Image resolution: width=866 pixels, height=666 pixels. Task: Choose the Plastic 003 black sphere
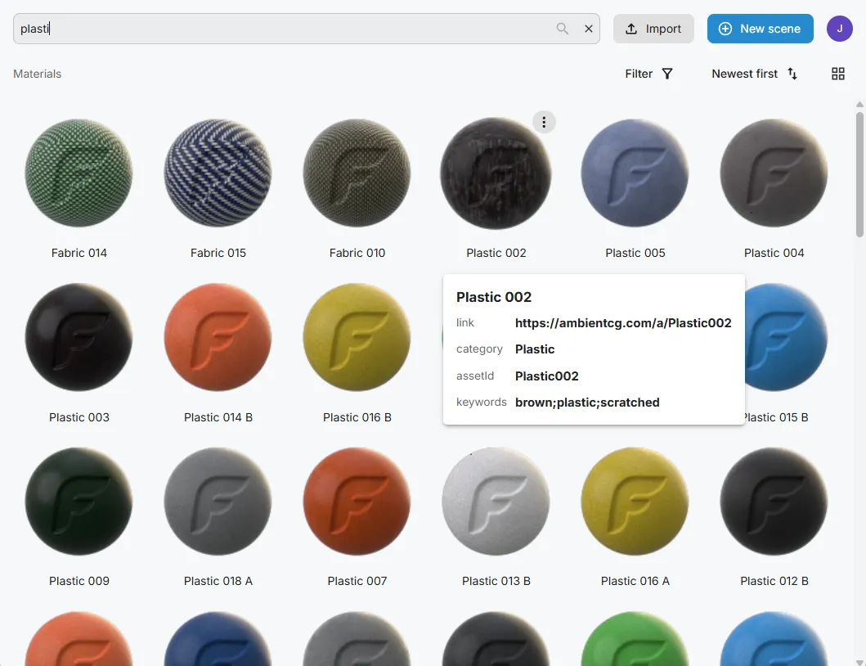[x=79, y=337]
